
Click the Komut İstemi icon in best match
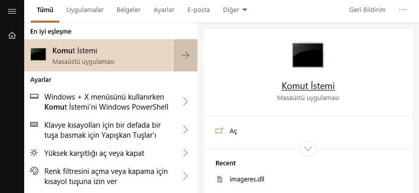tap(38, 54)
